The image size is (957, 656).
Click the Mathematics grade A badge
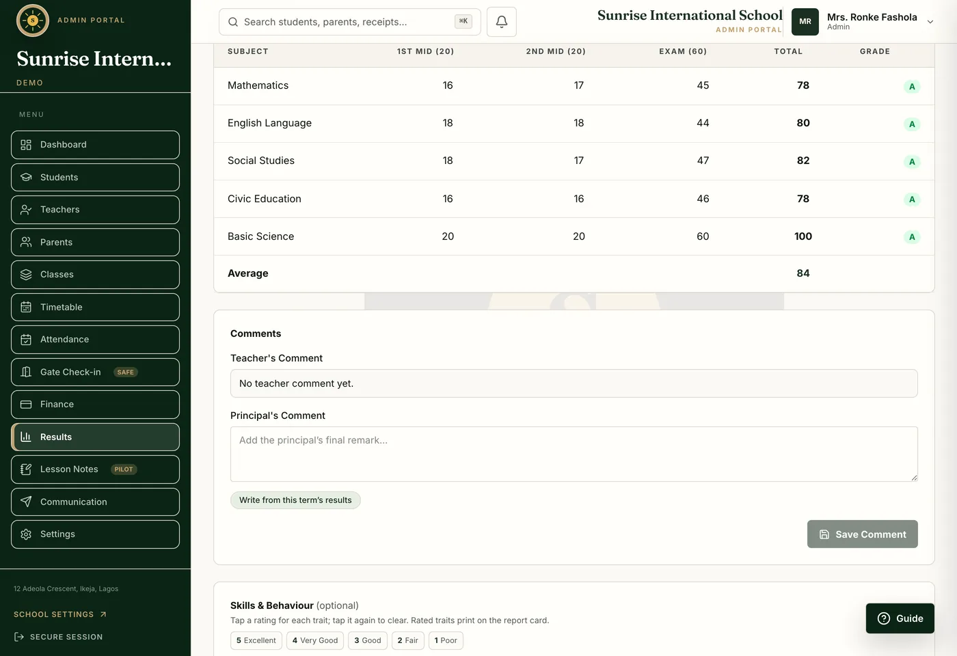pos(912,87)
